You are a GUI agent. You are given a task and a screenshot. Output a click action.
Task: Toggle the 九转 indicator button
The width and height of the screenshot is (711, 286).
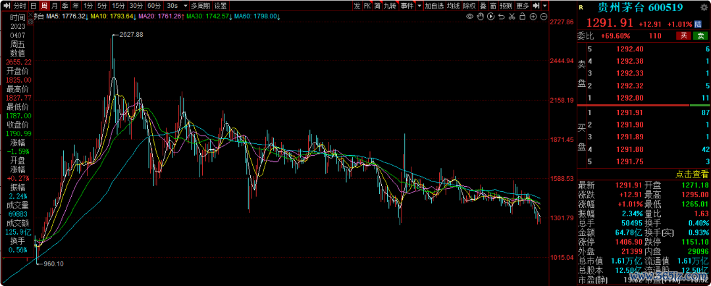coord(391,6)
